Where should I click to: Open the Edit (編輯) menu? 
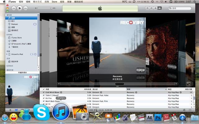click(x=28, y=2)
